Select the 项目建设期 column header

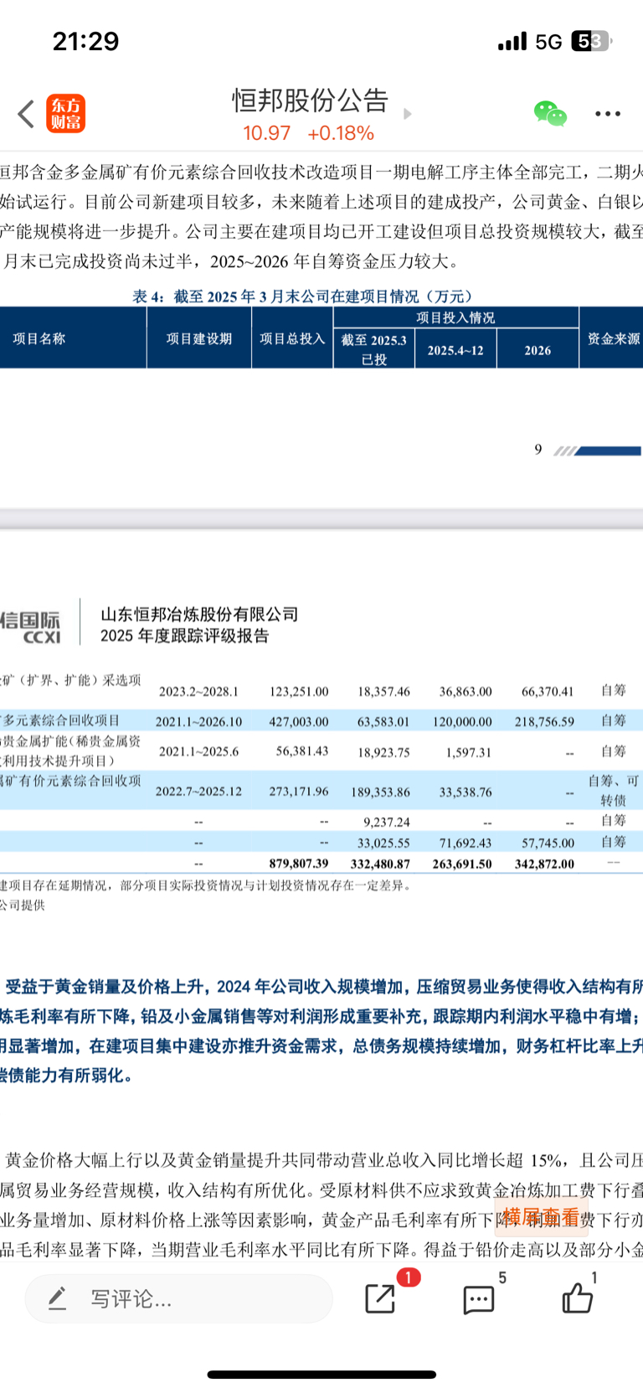(199, 338)
